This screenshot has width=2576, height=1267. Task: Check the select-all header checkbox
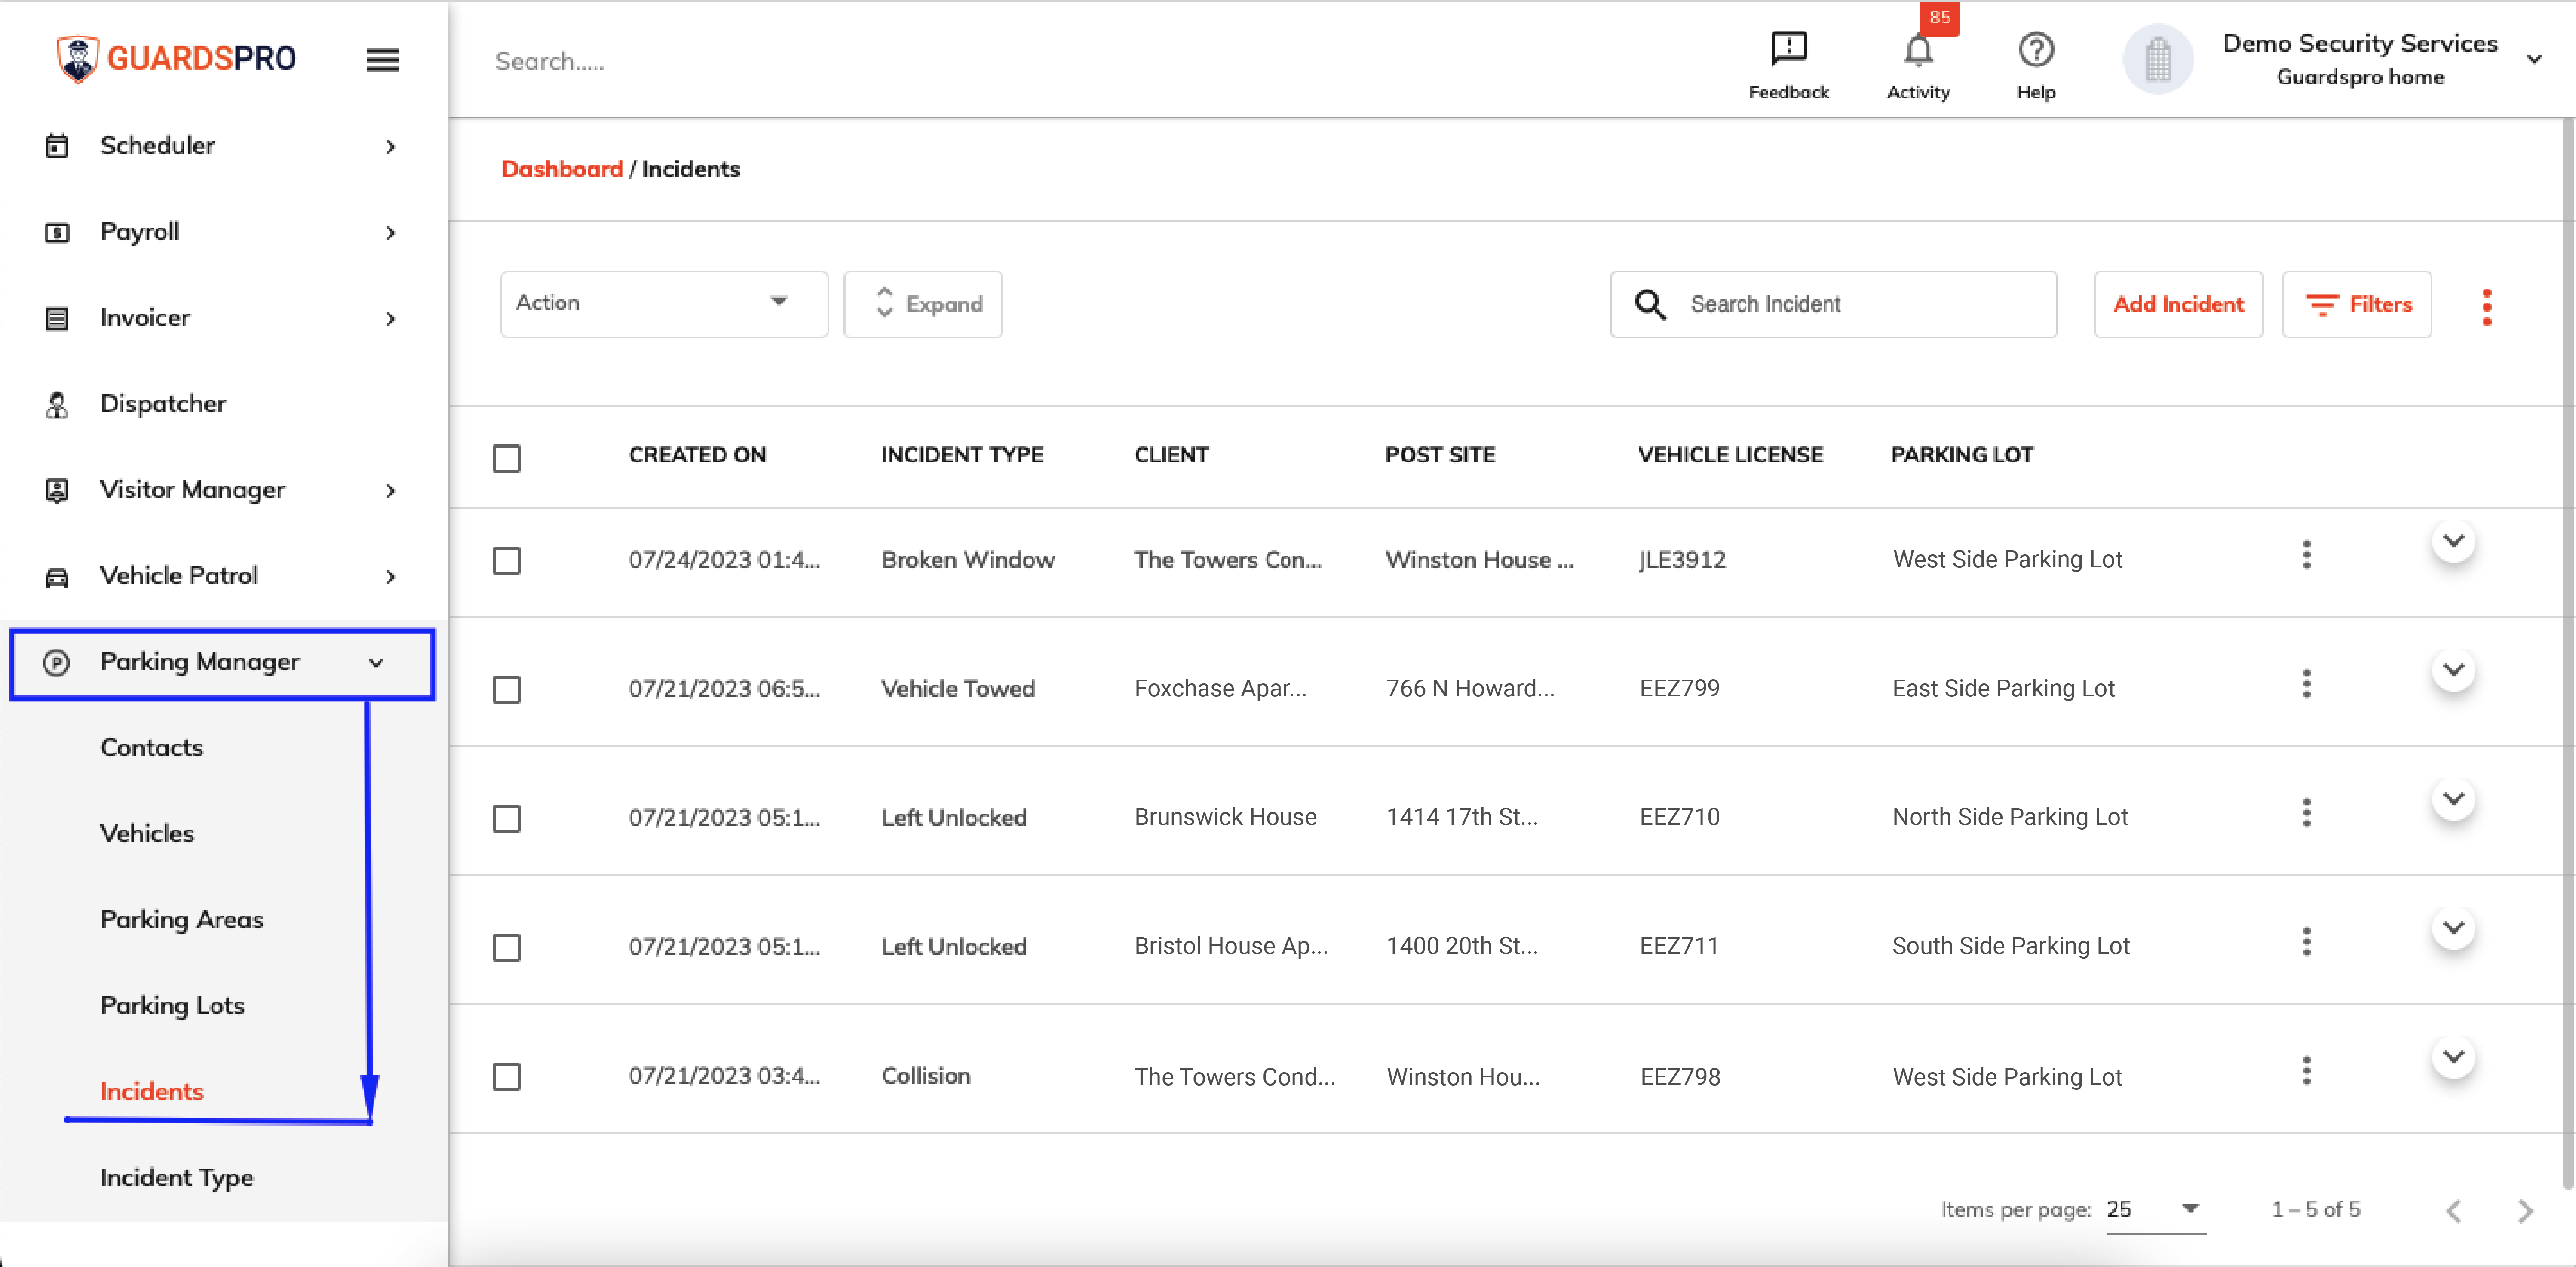click(507, 458)
